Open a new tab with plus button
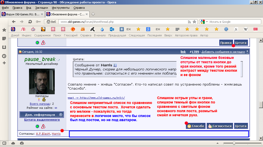 93,14
